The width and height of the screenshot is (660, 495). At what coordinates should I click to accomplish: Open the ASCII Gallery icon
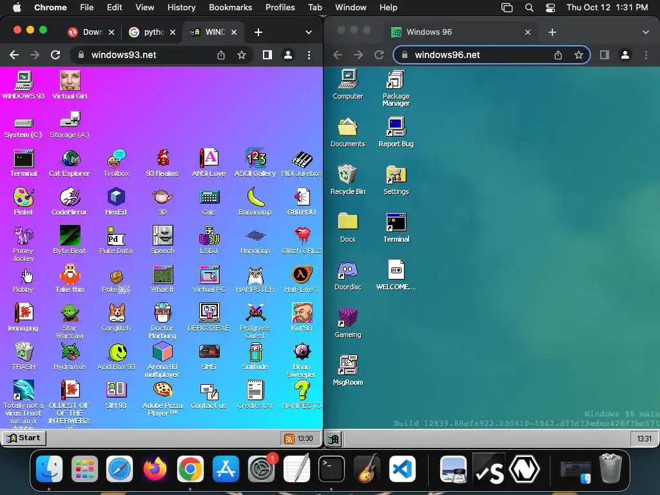(x=255, y=163)
